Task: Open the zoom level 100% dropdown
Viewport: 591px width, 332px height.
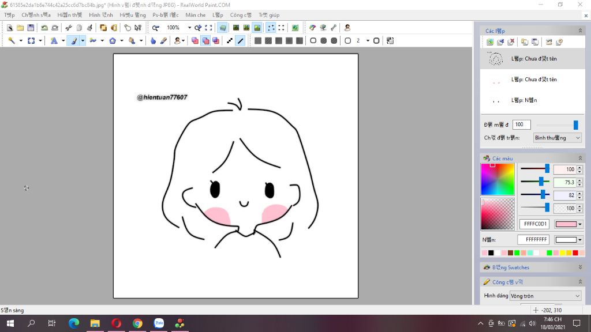Action: [189, 28]
